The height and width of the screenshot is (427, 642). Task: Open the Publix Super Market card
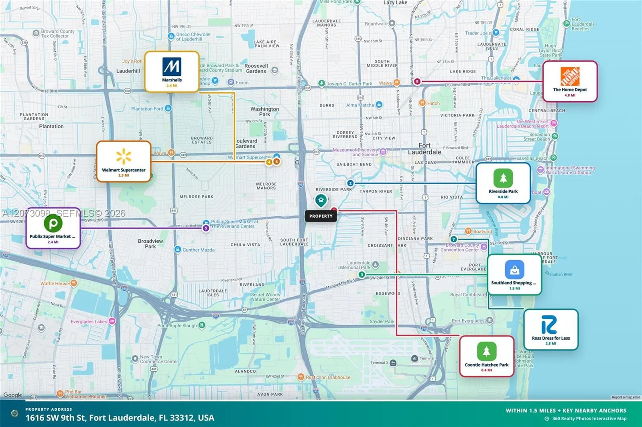[53, 228]
